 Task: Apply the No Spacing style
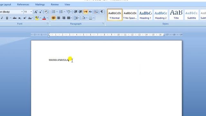click(x=130, y=15)
